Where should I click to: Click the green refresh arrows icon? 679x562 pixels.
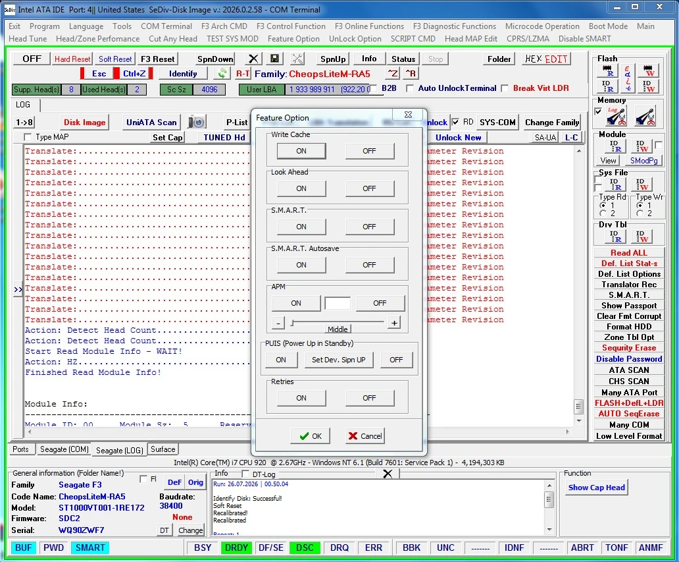(222, 73)
